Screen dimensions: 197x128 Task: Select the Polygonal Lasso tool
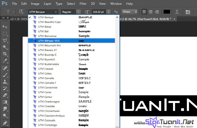click(5, 40)
